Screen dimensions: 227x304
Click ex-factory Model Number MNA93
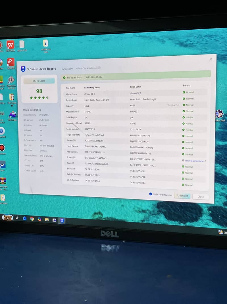88,112
